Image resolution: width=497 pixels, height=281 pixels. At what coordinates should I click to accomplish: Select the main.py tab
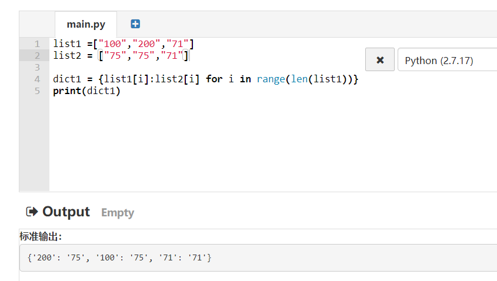tap(85, 24)
